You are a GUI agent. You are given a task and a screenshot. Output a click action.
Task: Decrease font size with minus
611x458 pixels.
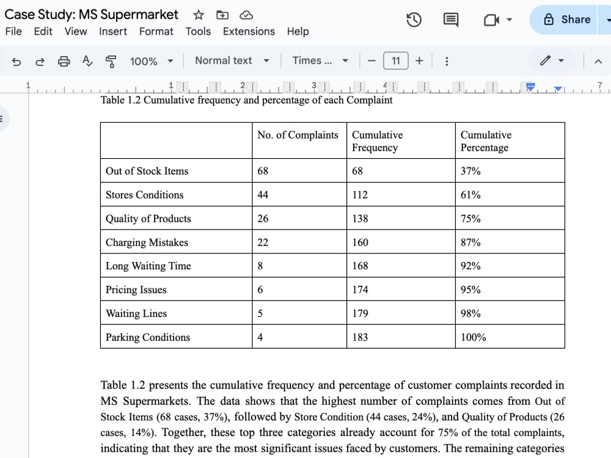[371, 60]
